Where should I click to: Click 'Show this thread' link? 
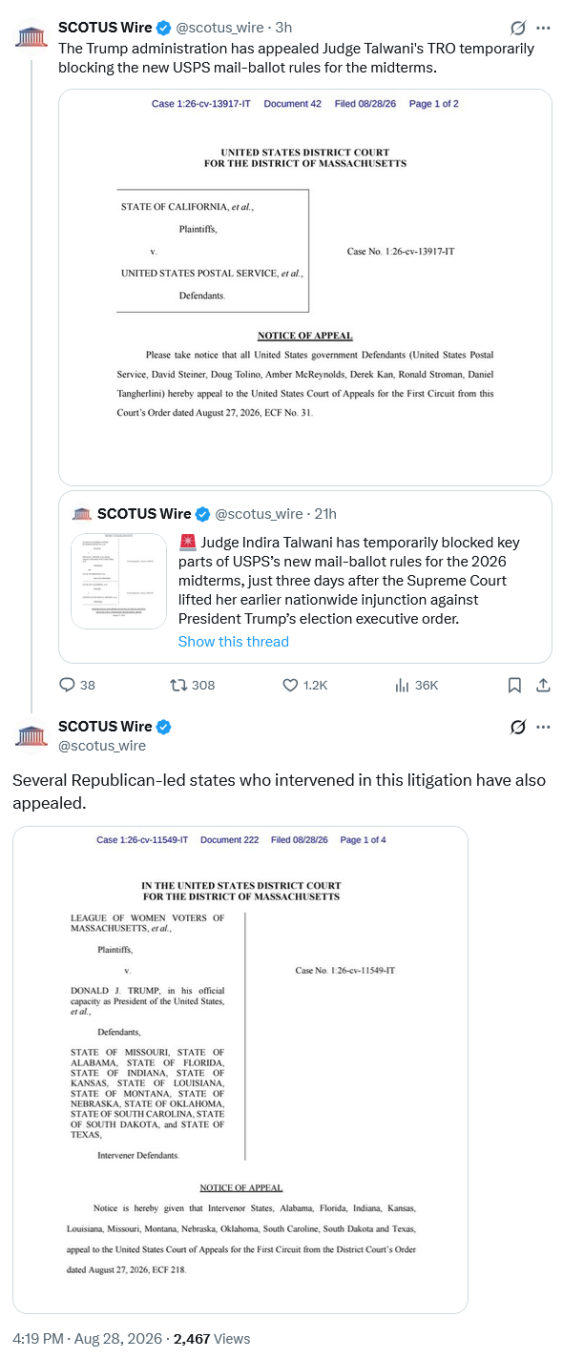pyautogui.click(x=234, y=642)
